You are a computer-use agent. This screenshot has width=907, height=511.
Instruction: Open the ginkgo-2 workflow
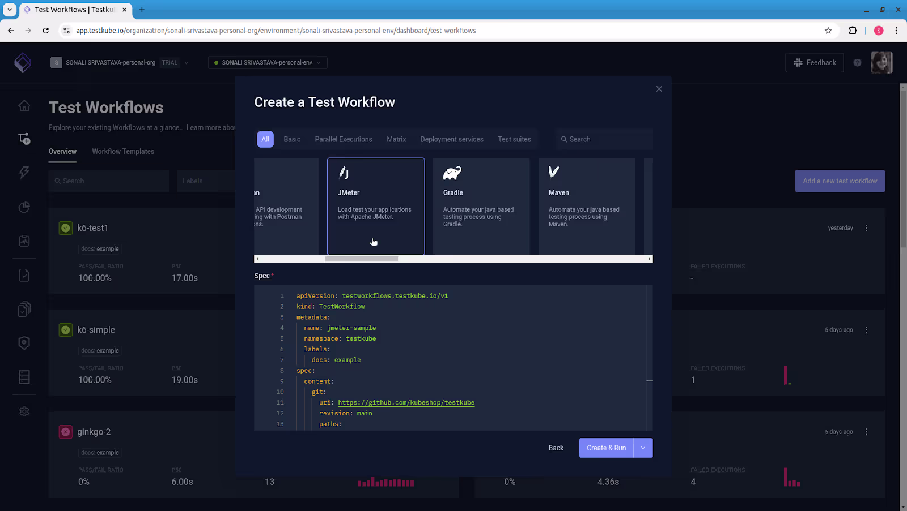coord(94,432)
